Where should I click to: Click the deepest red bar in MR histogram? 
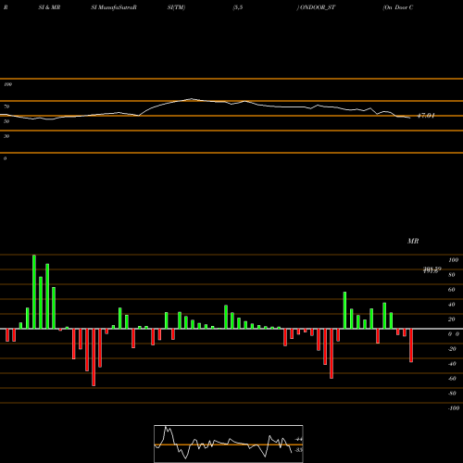[x=94, y=357]
